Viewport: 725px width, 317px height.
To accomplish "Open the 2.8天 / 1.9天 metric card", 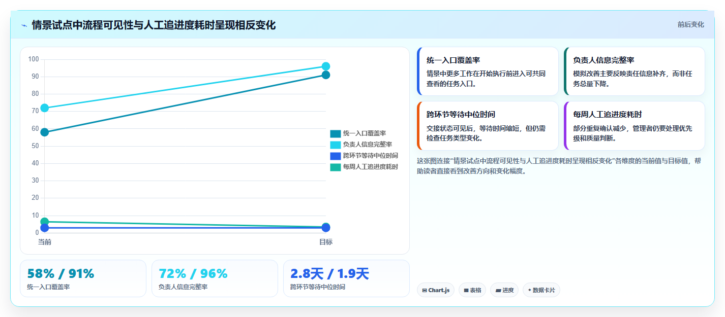I will 346,278.
